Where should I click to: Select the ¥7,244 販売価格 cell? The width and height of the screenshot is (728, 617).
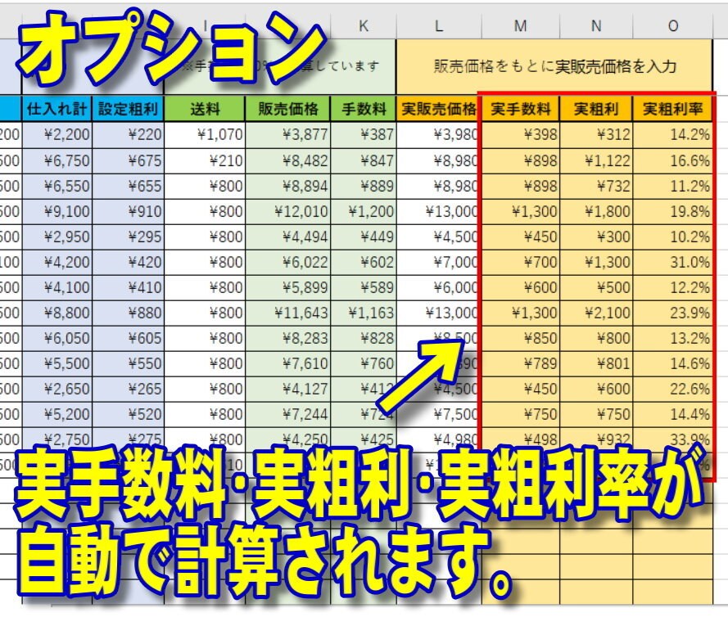point(288,415)
